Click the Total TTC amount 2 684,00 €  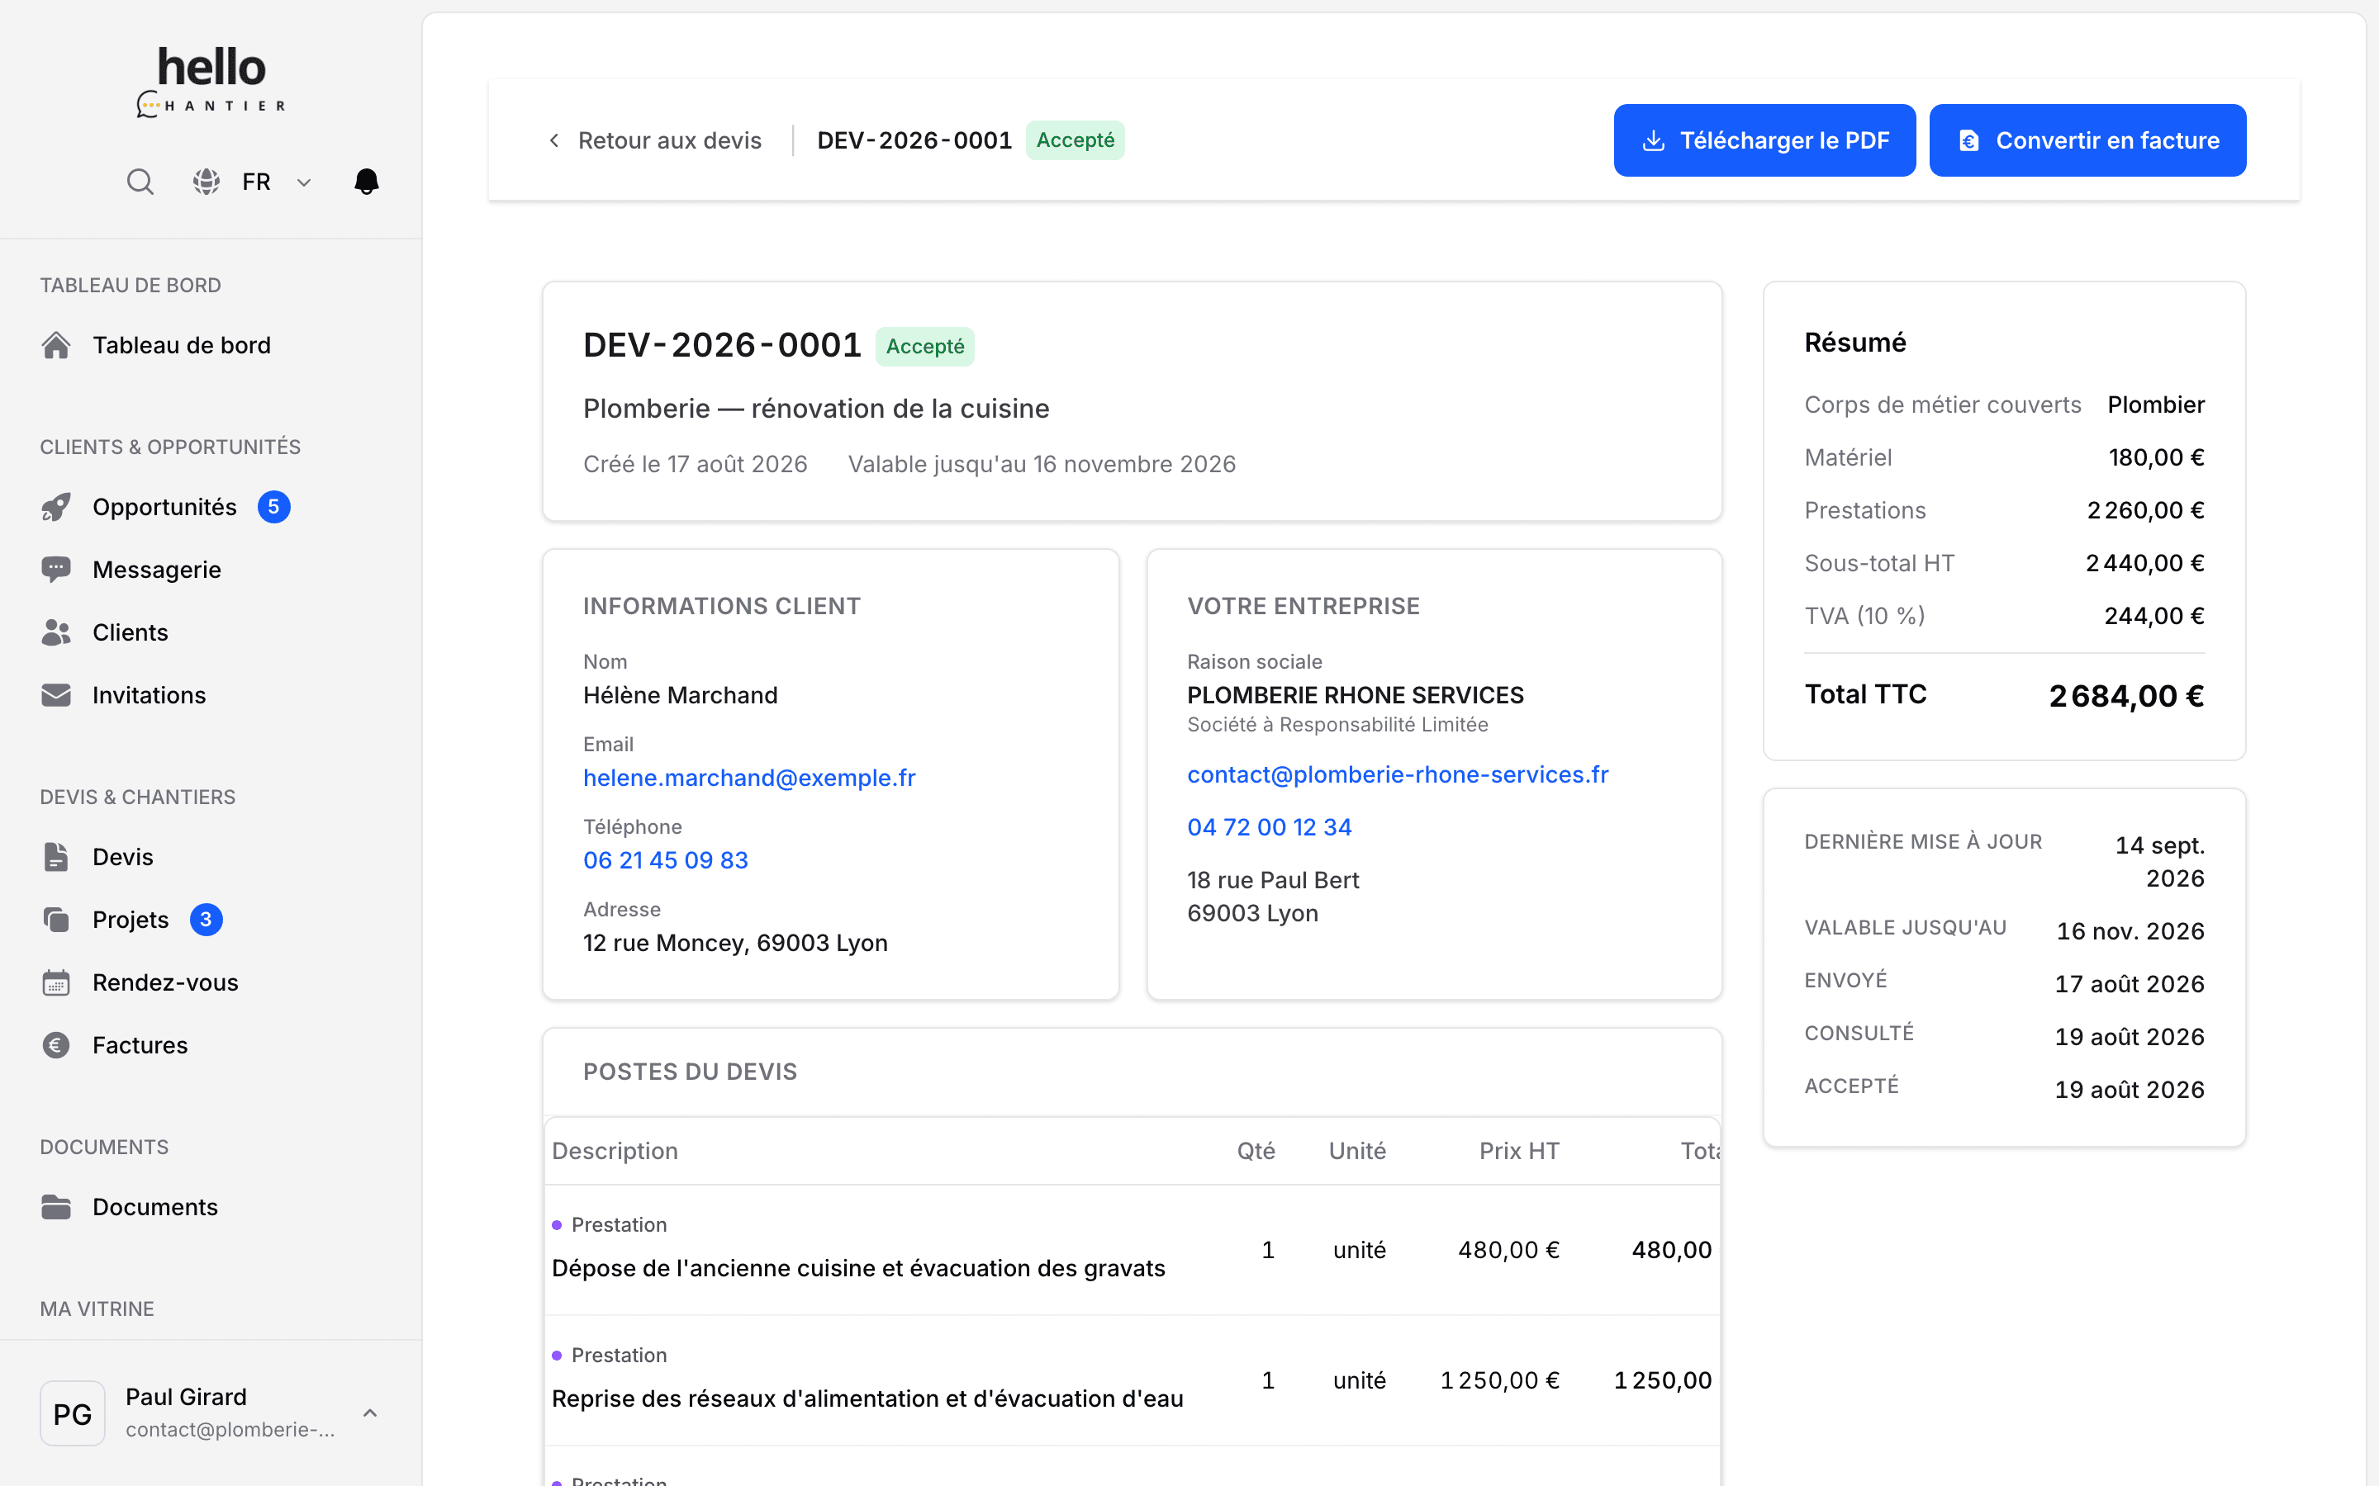tap(2126, 696)
